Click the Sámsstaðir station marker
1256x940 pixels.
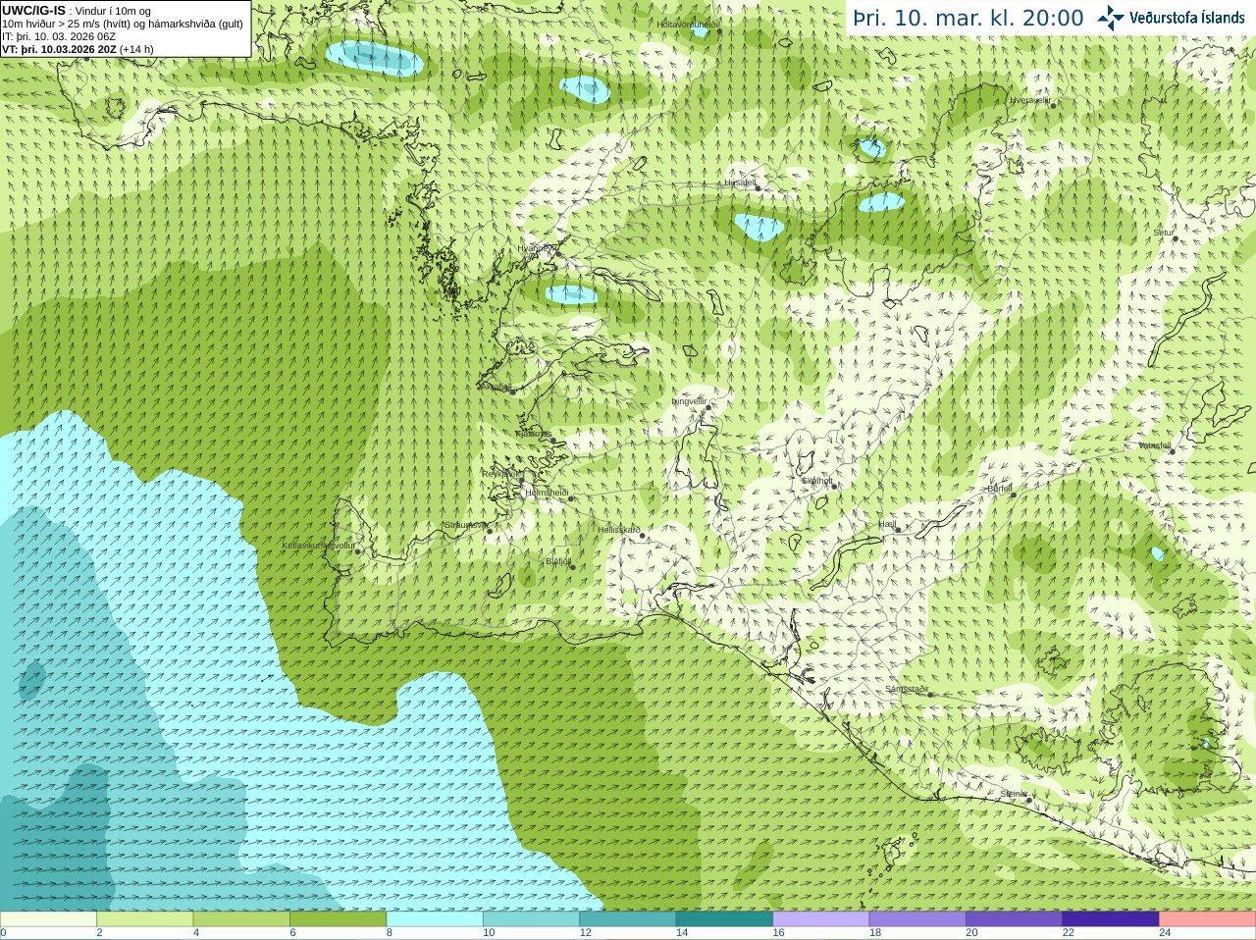click(x=929, y=694)
